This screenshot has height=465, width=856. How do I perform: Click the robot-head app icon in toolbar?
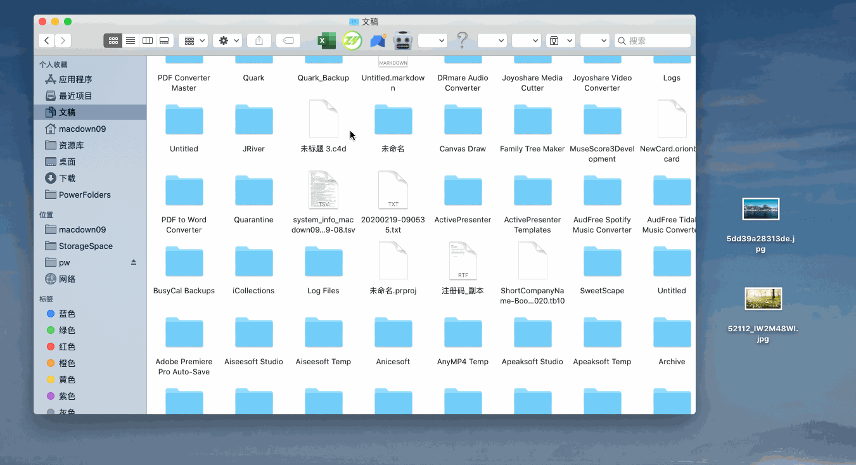[403, 41]
